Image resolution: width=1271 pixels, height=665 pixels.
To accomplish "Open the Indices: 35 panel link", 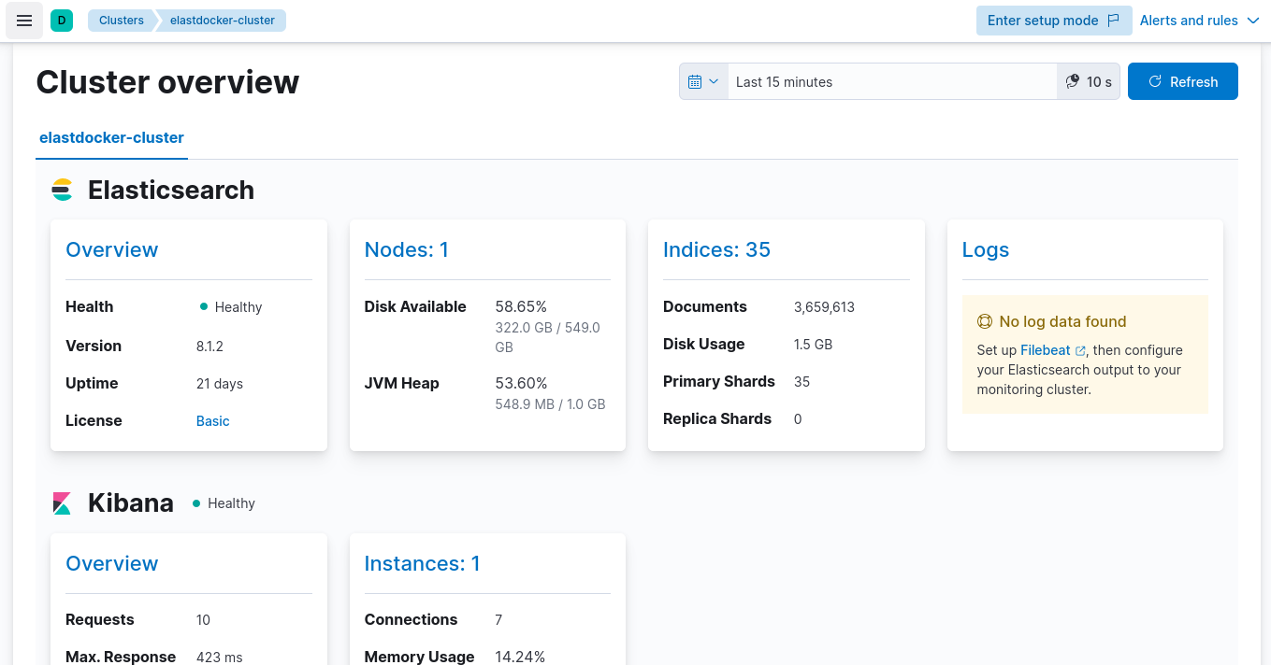I will click(716, 249).
